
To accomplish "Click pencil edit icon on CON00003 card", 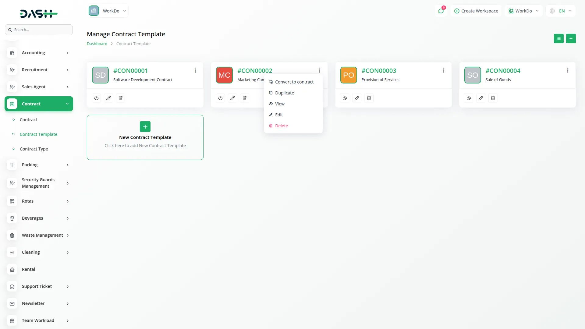I will (357, 98).
